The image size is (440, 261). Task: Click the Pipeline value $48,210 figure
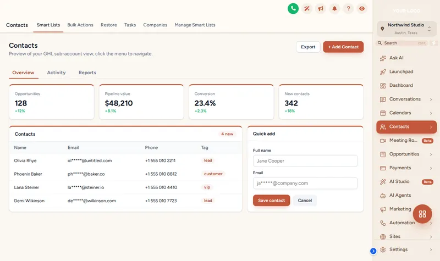[x=119, y=103]
